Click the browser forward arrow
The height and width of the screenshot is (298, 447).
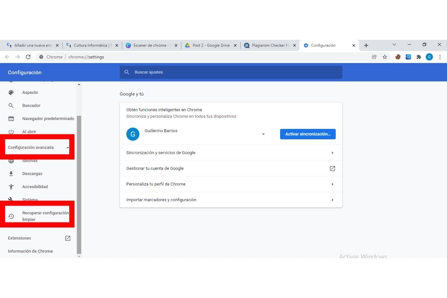coord(18,57)
